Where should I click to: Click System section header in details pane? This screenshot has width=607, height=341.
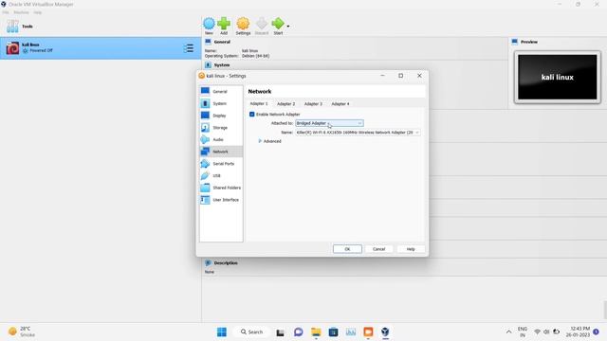point(221,65)
